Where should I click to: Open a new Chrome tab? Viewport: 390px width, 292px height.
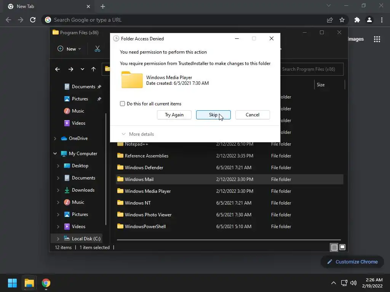click(103, 6)
